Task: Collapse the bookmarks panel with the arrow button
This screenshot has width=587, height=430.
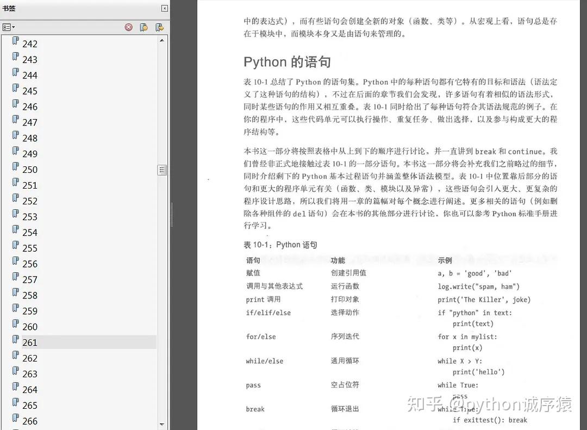Action: (x=164, y=8)
